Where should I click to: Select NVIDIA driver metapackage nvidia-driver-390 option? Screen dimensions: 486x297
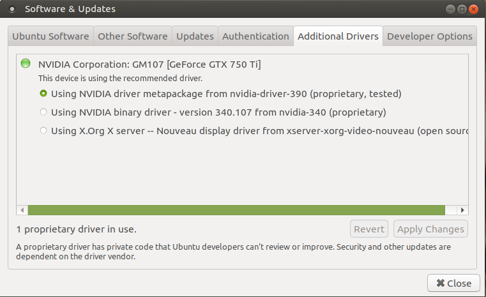click(43, 94)
